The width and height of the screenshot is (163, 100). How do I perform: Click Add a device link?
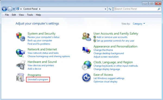(x=34, y=69)
